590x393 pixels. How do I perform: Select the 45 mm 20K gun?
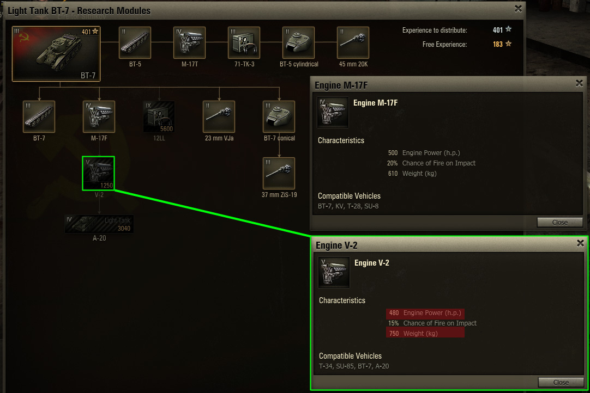(353, 42)
